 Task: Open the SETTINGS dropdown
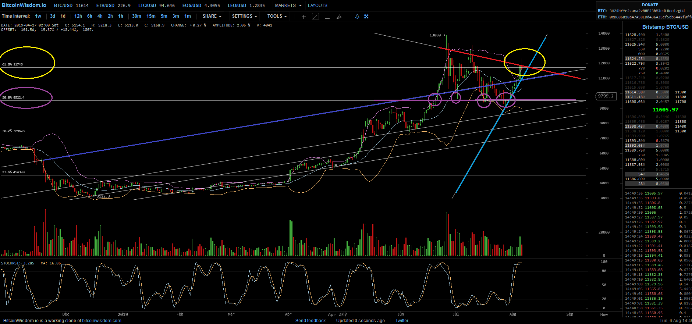coord(244,16)
